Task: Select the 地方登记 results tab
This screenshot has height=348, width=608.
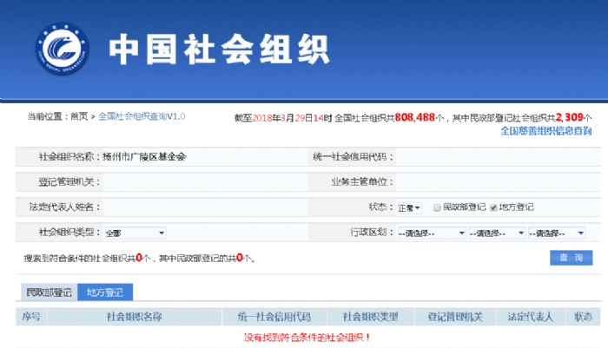Action: click(104, 292)
